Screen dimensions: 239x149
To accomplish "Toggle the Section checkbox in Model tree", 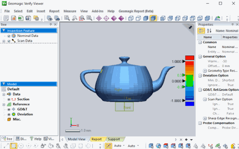I will coord(9,99).
